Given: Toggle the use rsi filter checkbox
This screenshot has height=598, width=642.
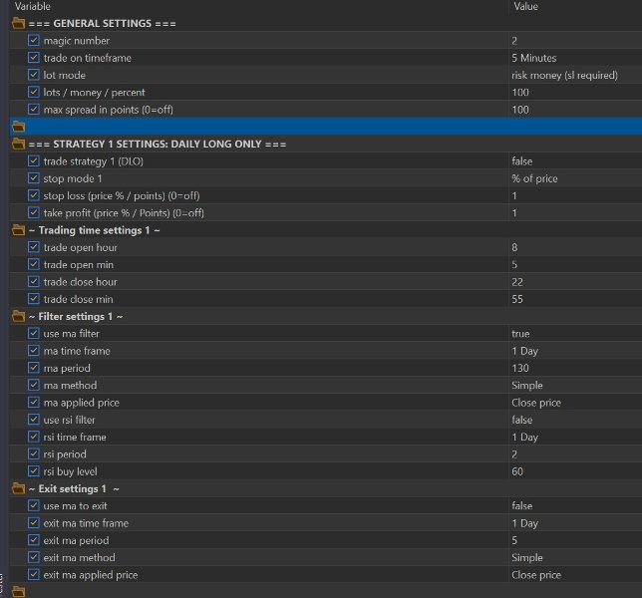Looking at the screenshot, I should pos(34,420).
